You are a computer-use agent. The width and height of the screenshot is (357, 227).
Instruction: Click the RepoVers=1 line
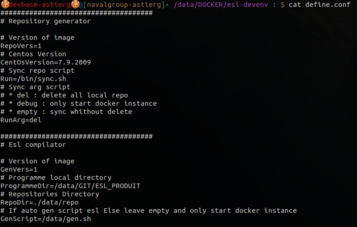coord(21,46)
